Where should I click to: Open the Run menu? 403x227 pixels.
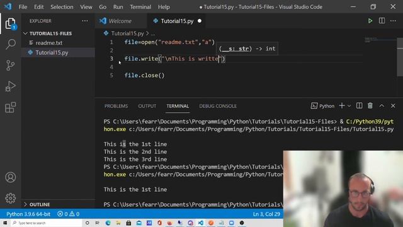(118, 7)
